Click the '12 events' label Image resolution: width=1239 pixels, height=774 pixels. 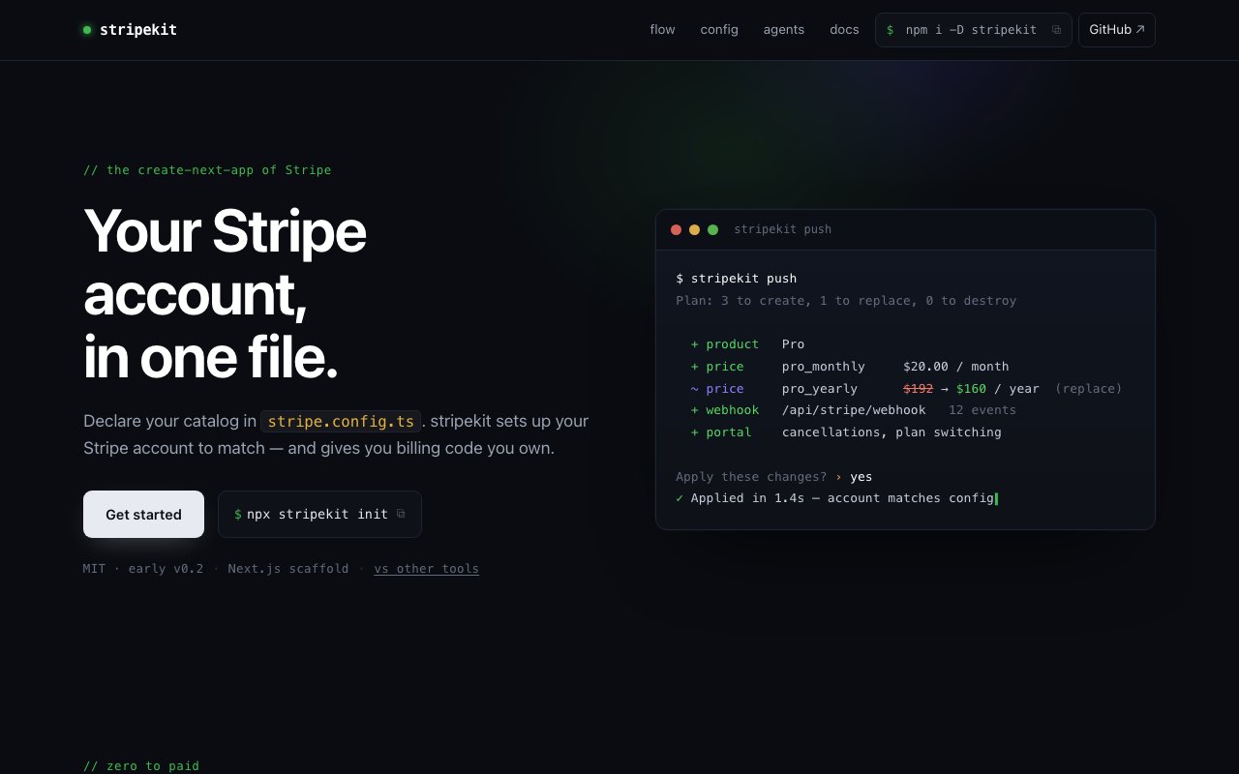tap(982, 410)
